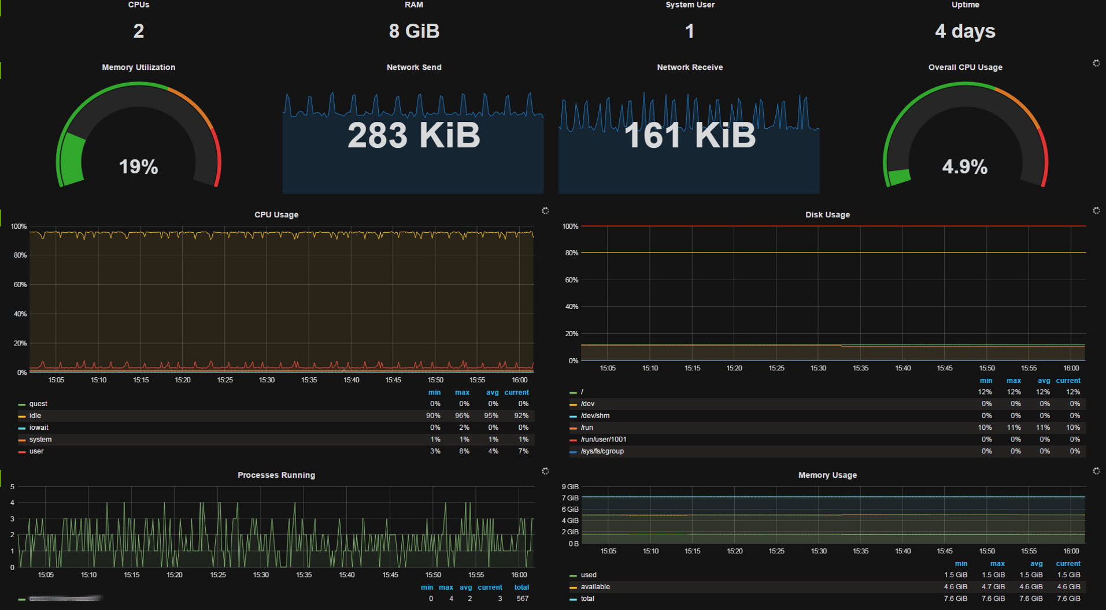Sort CPU Usage legend by min column
This screenshot has height=610, width=1106.
coord(434,392)
